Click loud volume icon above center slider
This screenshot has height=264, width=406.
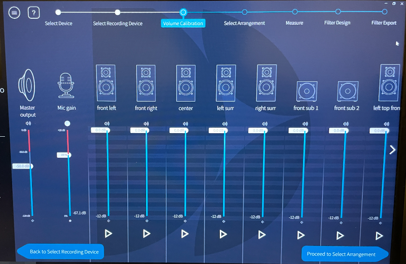pyautogui.click(x=185, y=124)
